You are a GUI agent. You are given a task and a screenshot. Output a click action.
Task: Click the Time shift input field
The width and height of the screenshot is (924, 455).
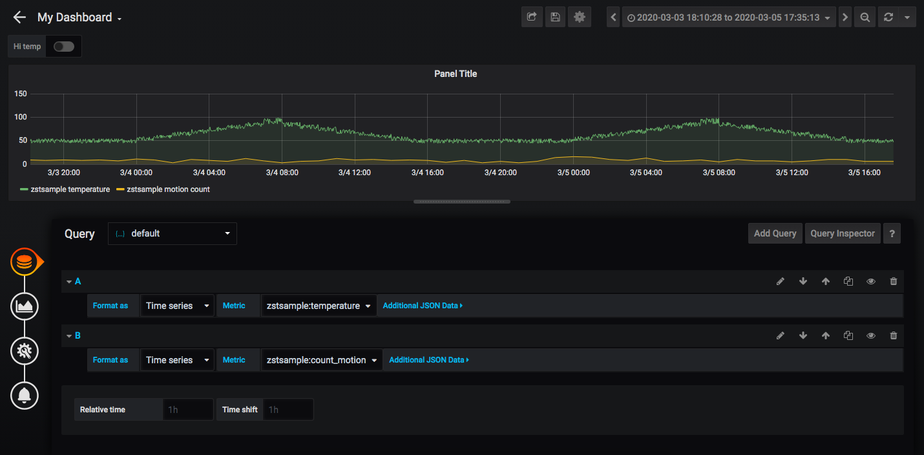coord(288,410)
